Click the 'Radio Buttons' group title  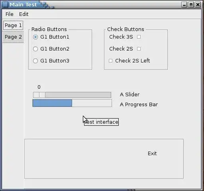[49, 29]
